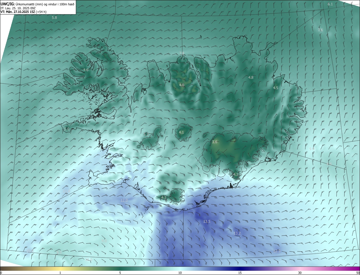This screenshot has width=360, height=275.
Task: Click the 30 tick on the color scale
Action: pos(300,273)
